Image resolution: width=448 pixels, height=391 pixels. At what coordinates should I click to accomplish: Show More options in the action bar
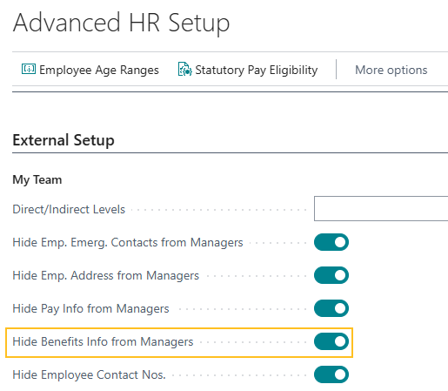[391, 70]
